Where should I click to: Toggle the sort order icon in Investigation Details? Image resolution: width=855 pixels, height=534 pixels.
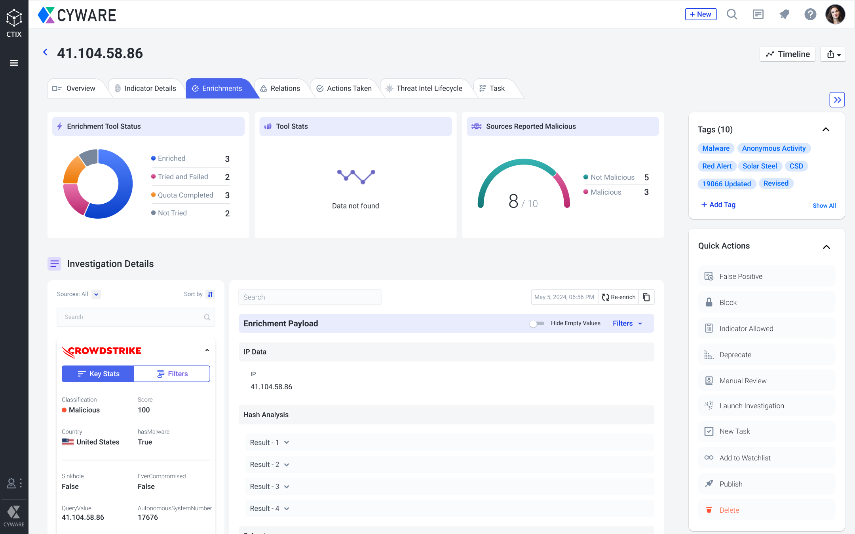point(210,294)
